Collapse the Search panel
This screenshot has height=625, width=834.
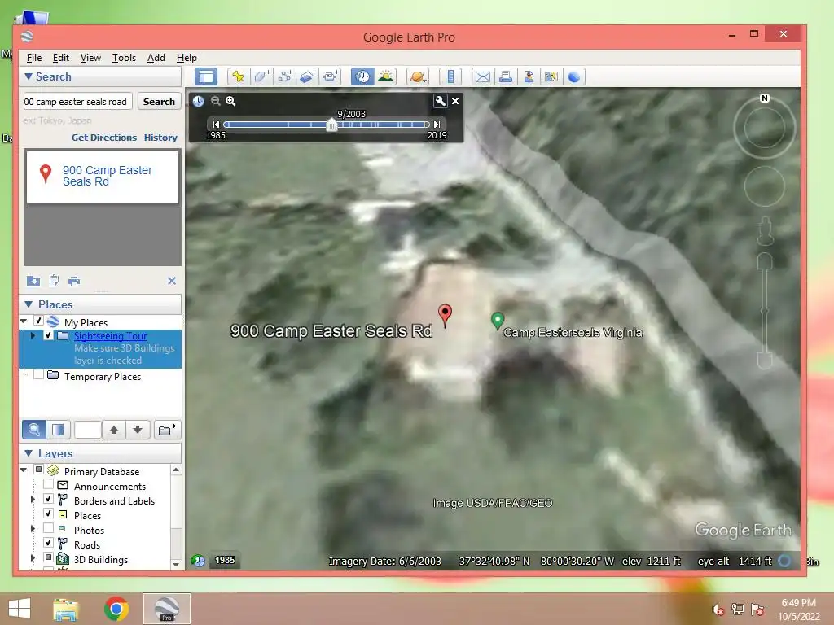tap(29, 76)
